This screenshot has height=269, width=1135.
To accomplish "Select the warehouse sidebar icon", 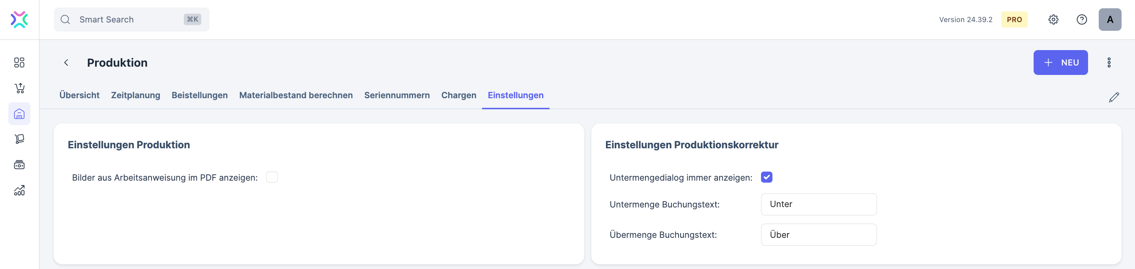I will pos(19,114).
